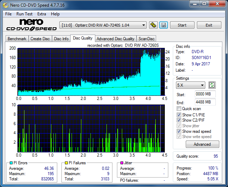This screenshot has height=187, width=228.
Task: Switch to Advanced Disc Quality tab
Action: [x=116, y=39]
